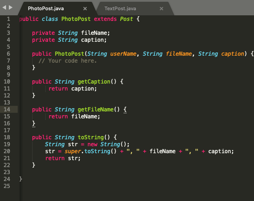Click line number 20 in the gutter
This screenshot has height=201, width=254.
tap(7, 151)
